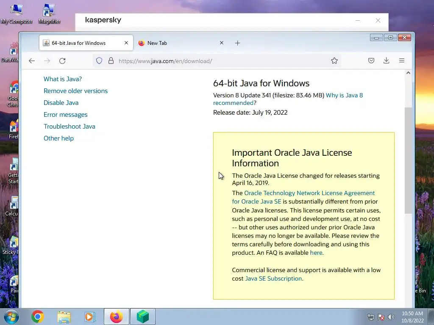Open the Windows Start menu

coord(11,317)
